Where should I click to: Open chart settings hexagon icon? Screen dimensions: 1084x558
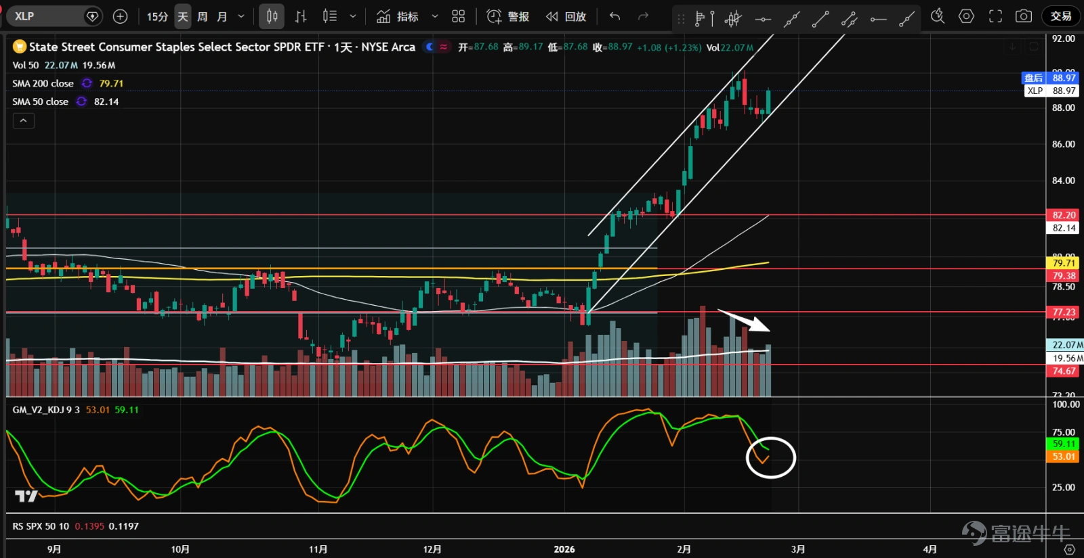coord(967,16)
